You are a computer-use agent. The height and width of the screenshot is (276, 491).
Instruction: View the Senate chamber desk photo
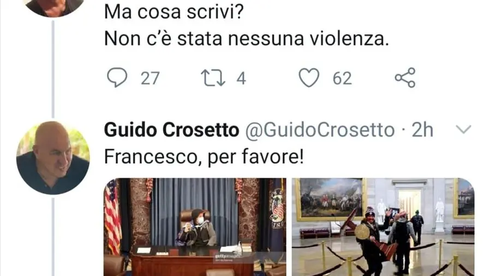pyautogui.click(x=195, y=227)
